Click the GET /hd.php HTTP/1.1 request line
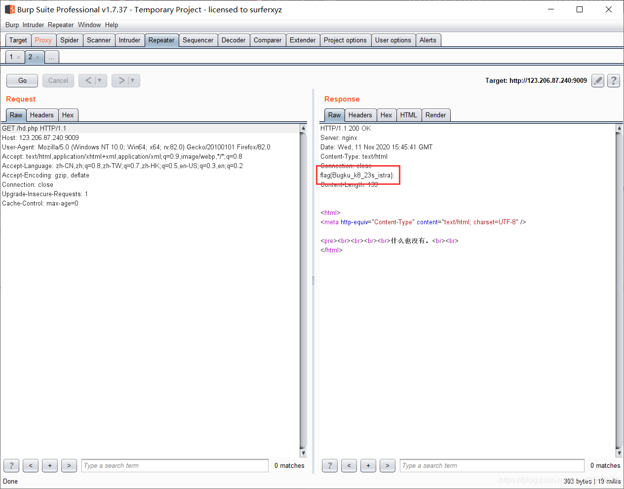Screen dimensions: 624x489 tap(34, 128)
